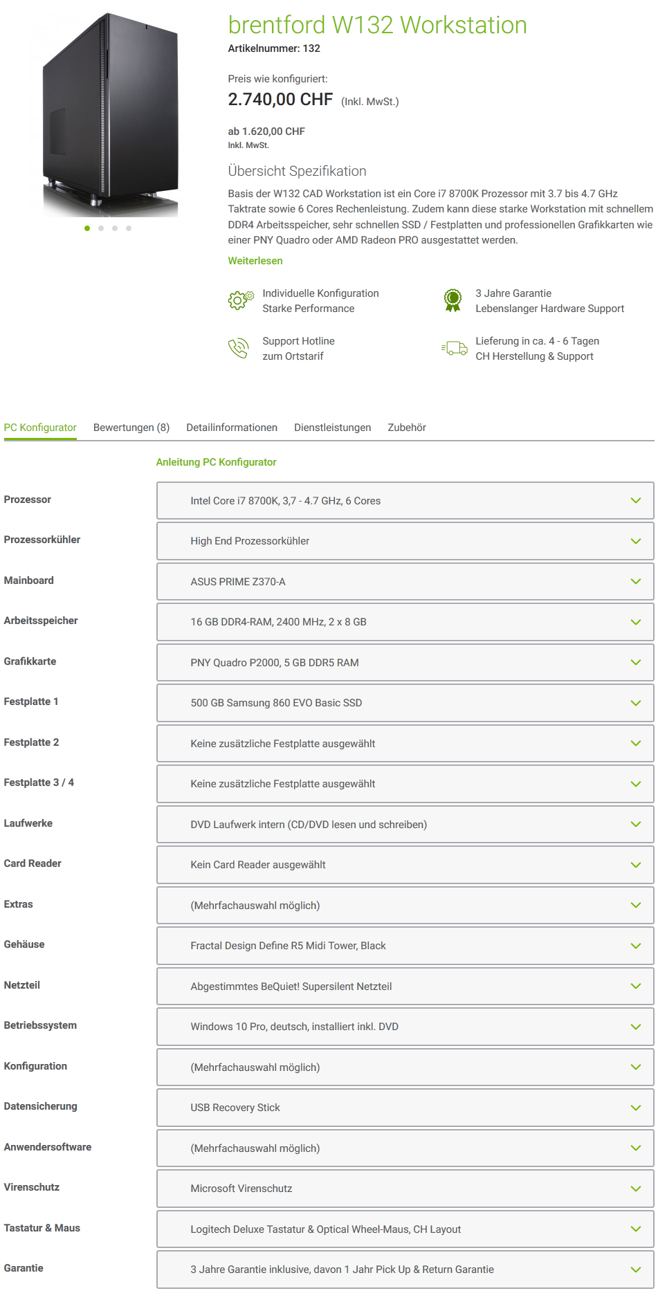Expand the Betriebssystem dropdown chevron
The image size is (667, 1311).
[x=635, y=1027]
